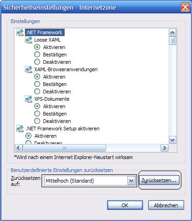
Task: Click the horizontal scrollbar left arrow
Action: pyautogui.click(x=18, y=148)
